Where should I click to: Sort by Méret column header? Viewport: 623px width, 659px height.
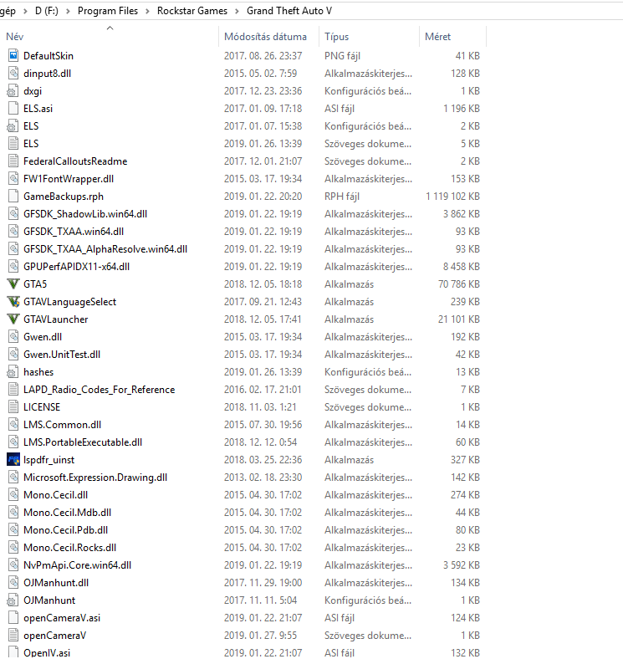point(437,37)
